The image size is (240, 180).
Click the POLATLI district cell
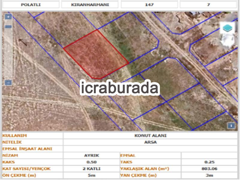31,4
